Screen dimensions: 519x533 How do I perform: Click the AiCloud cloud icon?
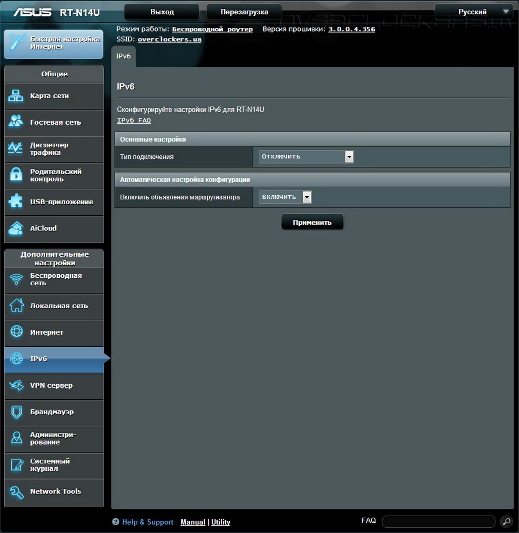click(16, 228)
